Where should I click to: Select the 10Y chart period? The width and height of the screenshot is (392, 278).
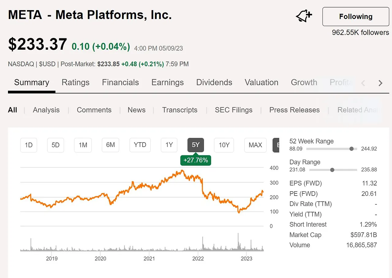pyautogui.click(x=224, y=145)
